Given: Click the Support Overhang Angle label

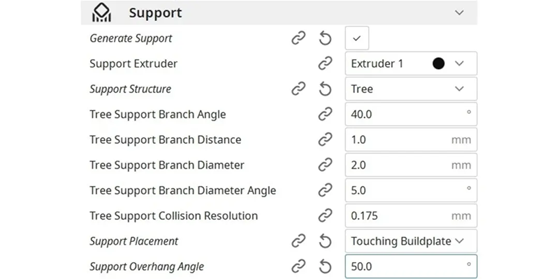Looking at the screenshot, I should click(x=147, y=266).
